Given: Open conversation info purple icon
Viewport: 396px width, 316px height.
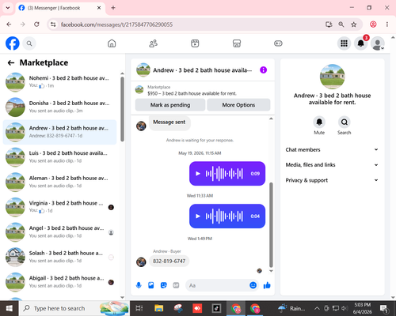Looking at the screenshot, I should (263, 70).
